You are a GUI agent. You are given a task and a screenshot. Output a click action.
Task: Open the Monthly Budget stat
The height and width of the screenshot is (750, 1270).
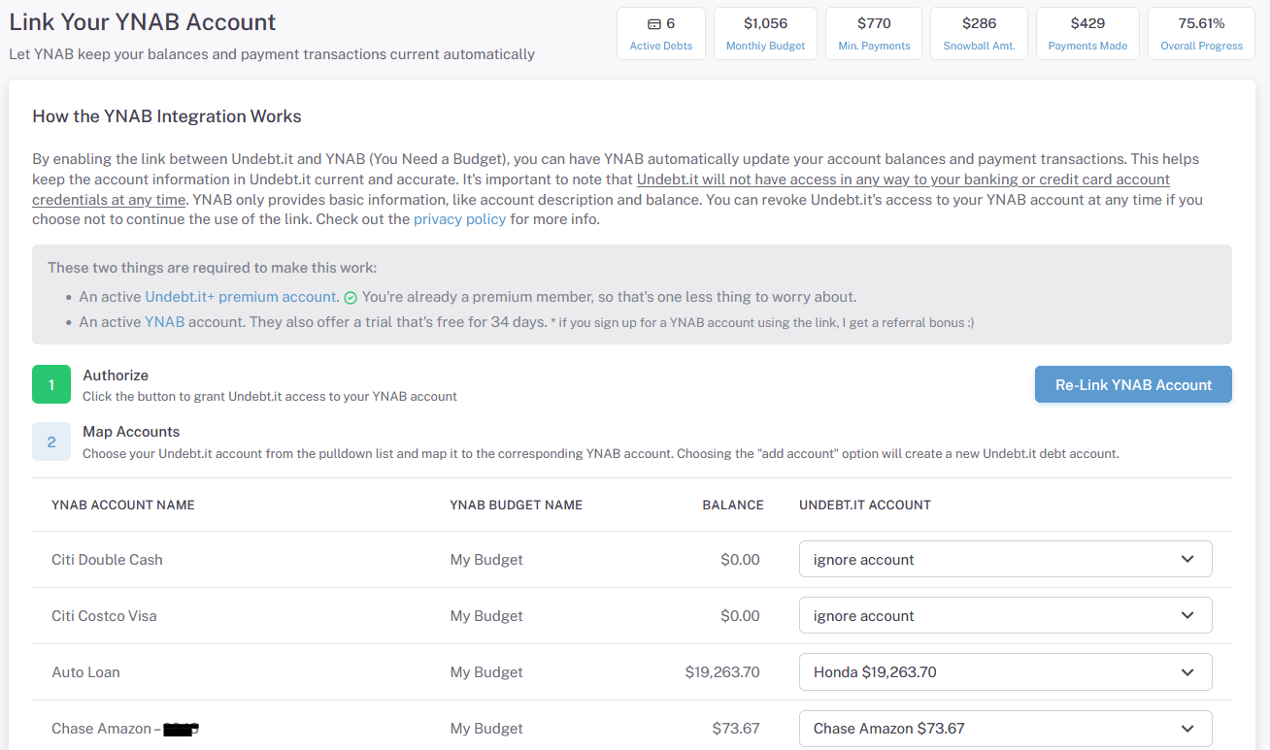point(766,33)
